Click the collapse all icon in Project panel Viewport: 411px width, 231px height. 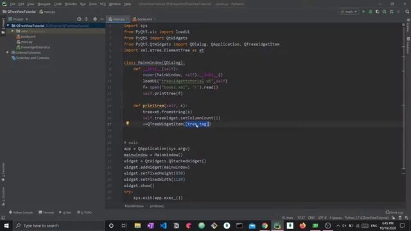[x=86, y=19]
